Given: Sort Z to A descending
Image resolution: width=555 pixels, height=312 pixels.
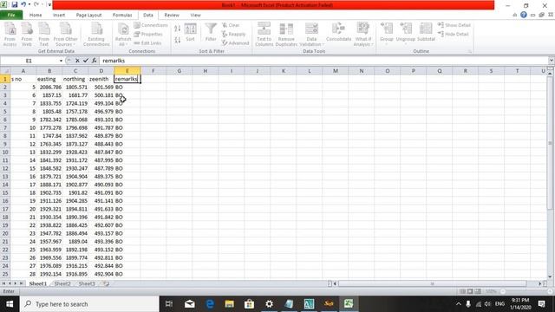Looking at the screenshot, I should [177, 40].
